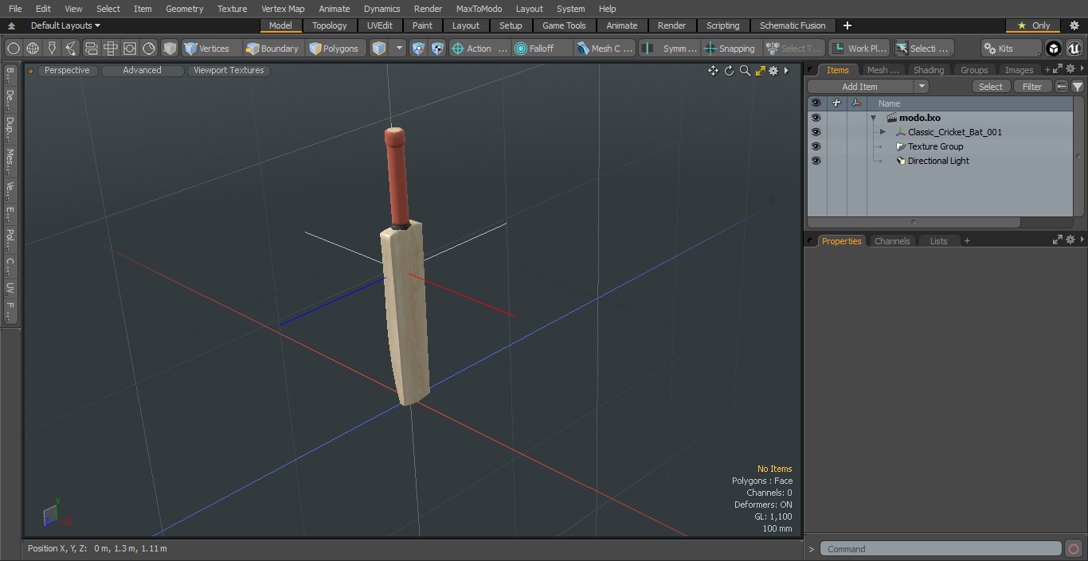This screenshot has width=1088, height=561.
Task: Click the first cube-axis icon after item mode dropdown
Action: pos(418,49)
